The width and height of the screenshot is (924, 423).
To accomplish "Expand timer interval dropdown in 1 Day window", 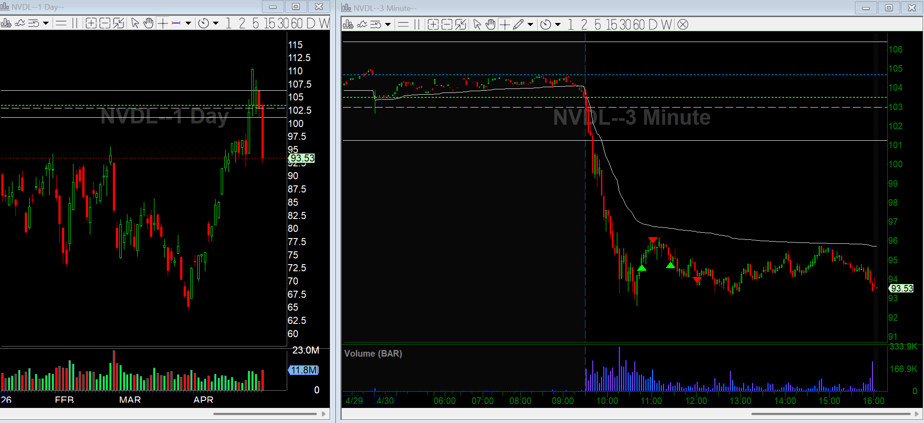I will [x=216, y=23].
